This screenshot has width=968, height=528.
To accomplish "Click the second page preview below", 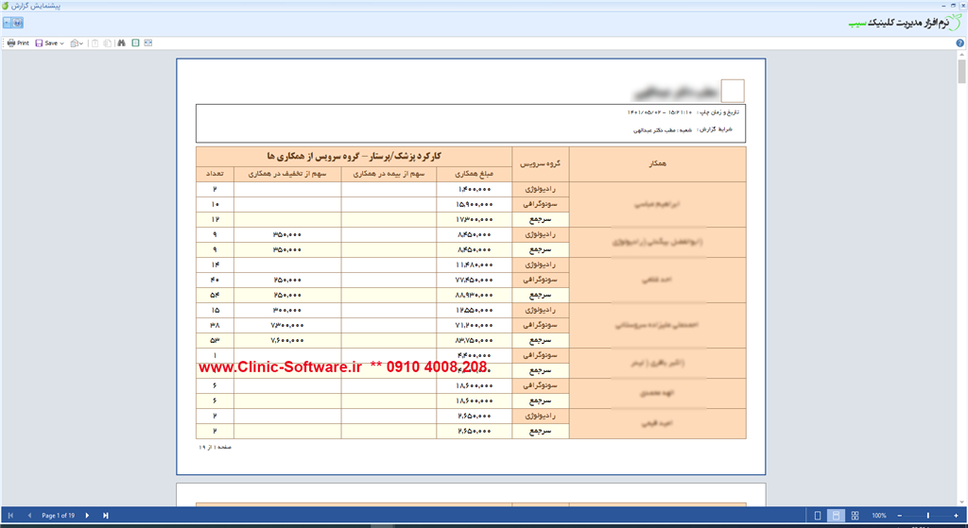I will click(x=471, y=495).
